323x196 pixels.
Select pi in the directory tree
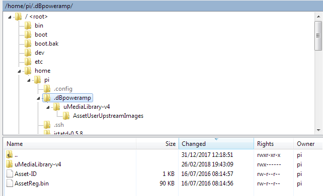47,80
